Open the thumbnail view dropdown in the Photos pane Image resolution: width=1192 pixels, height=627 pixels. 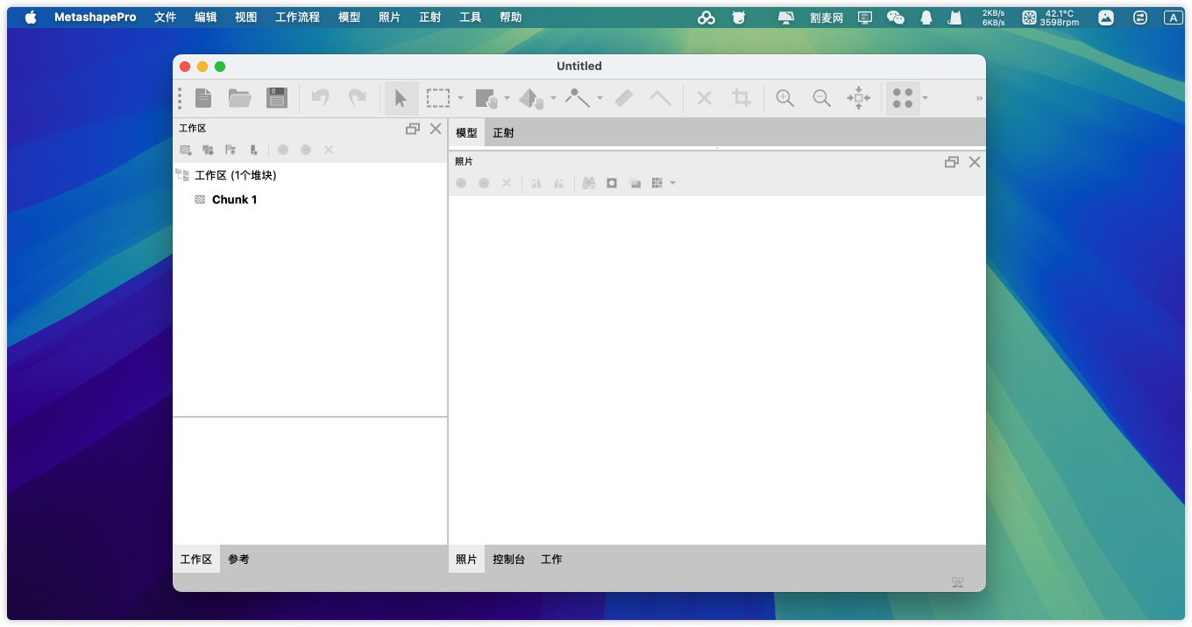coord(672,183)
